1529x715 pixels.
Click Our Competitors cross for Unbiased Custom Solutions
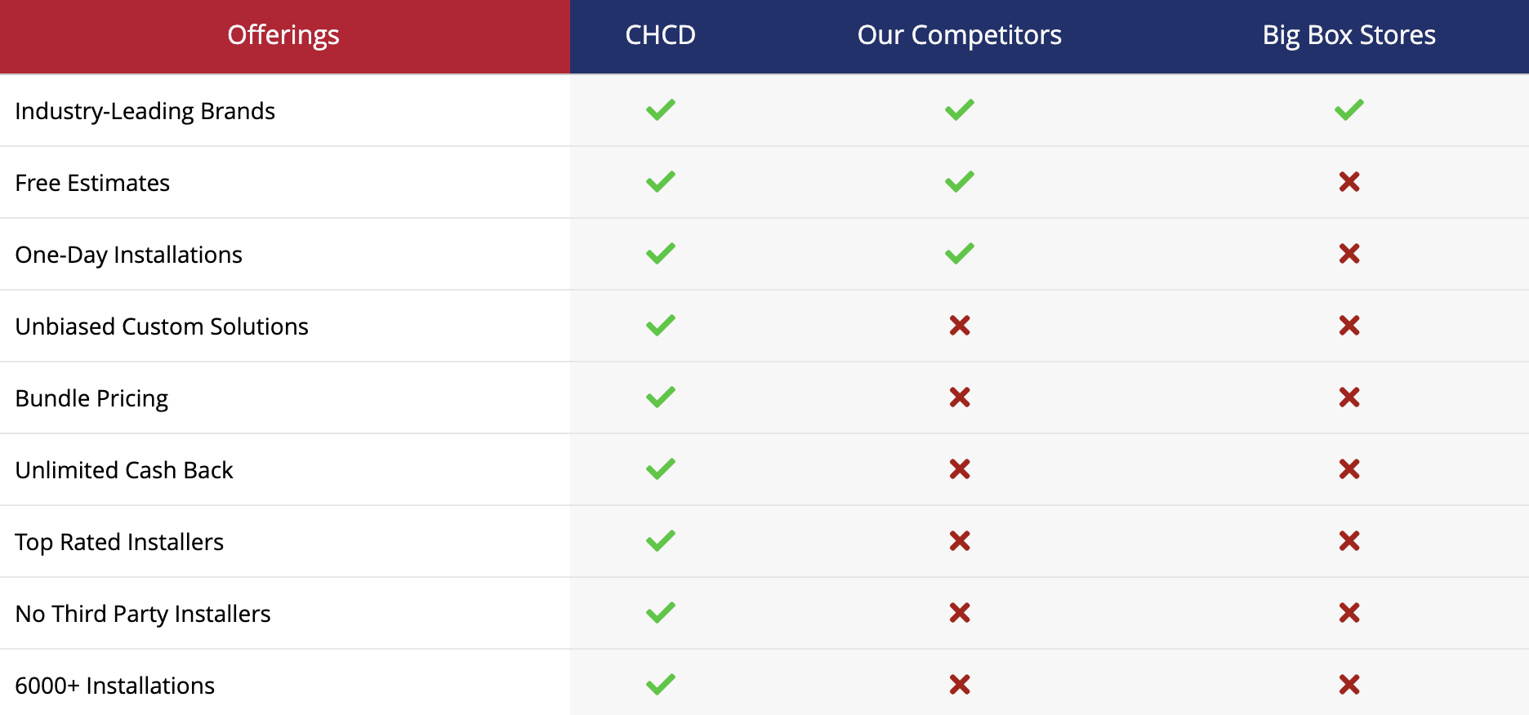[959, 326]
